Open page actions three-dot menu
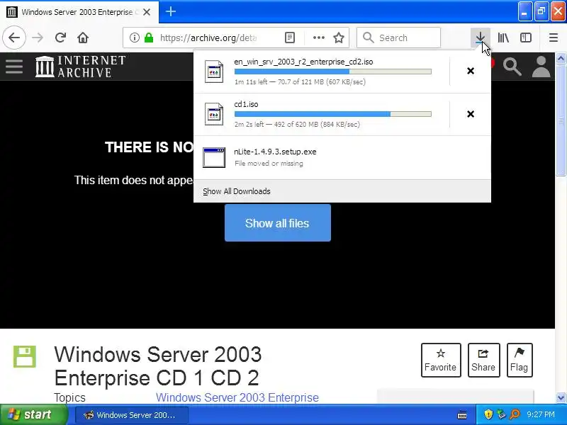567x425 pixels. click(318, 38)
